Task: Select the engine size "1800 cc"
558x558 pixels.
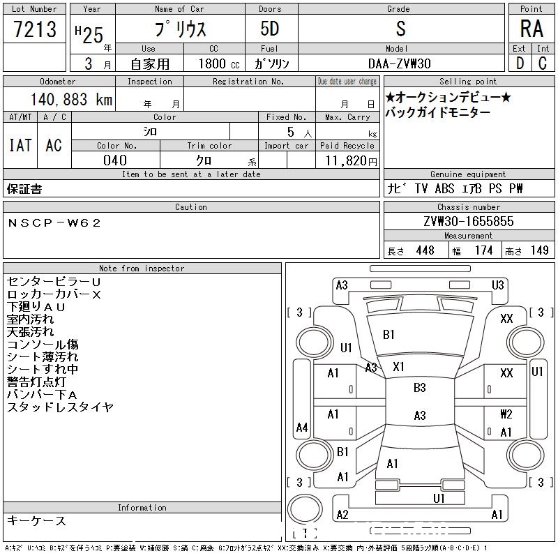Action: click(219, 63)
